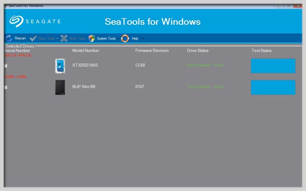This screenshot has height=191, width=306.
Task: Maximize the SeaTools window
Action: [x=288, y=6]
